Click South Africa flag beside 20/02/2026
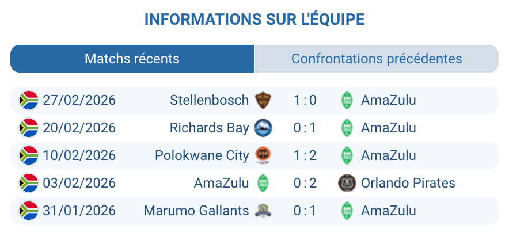 click(x=29, y=128)
